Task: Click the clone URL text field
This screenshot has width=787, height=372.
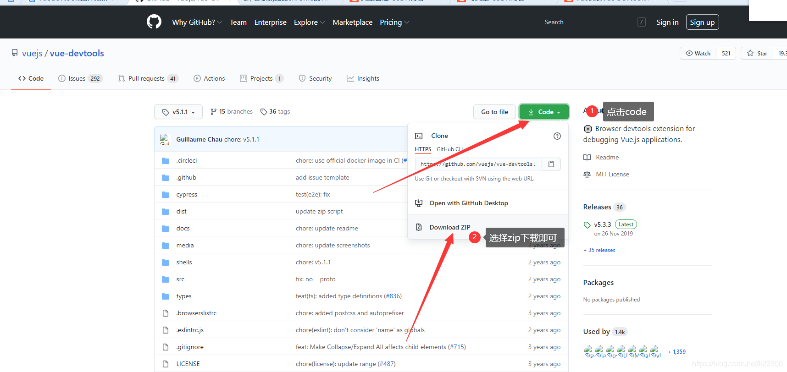Action: 478,164
